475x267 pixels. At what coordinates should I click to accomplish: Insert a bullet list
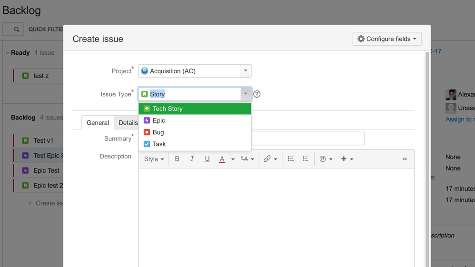pyautogui.click(x=290, y=159)
